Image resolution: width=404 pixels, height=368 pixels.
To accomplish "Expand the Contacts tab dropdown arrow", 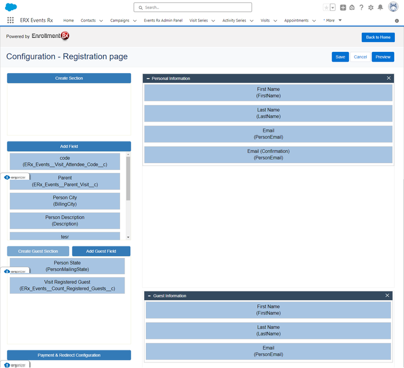I will (x=101, y=21).
